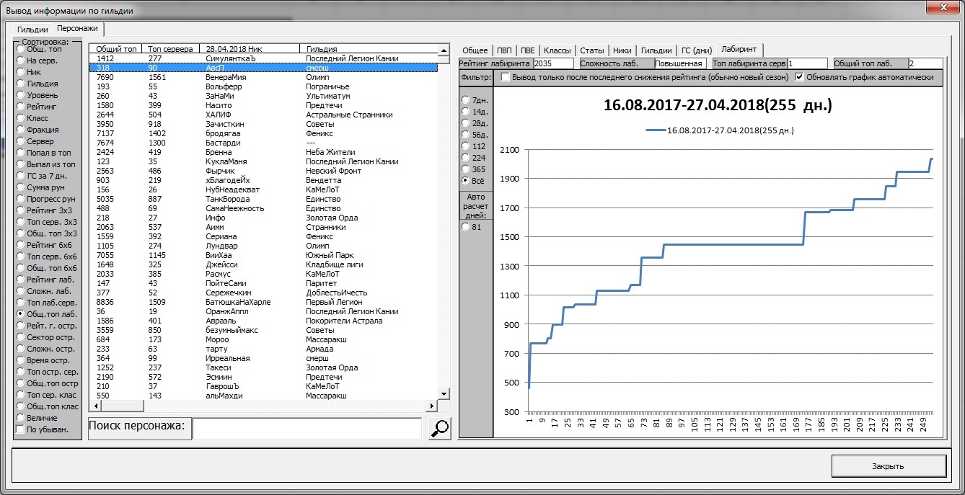This screenshot has width=965, height=495.
Task: Choose the 81 auto-calculated days option
Action: pyautogui.click(x=466, y=227)
